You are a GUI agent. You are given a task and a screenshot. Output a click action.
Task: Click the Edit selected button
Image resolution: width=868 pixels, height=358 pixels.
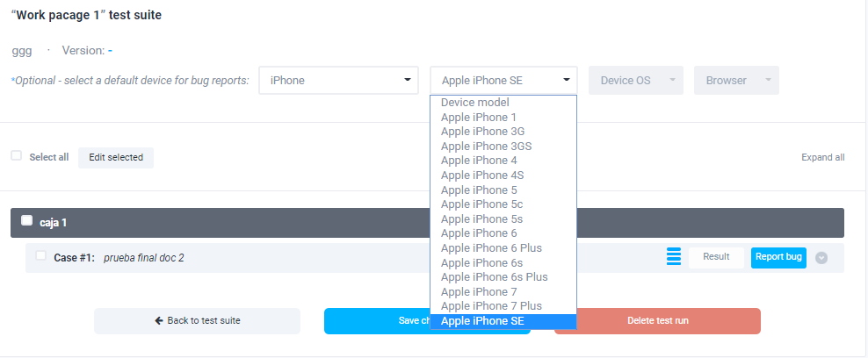pyautogui.click(x=116, y=157)
